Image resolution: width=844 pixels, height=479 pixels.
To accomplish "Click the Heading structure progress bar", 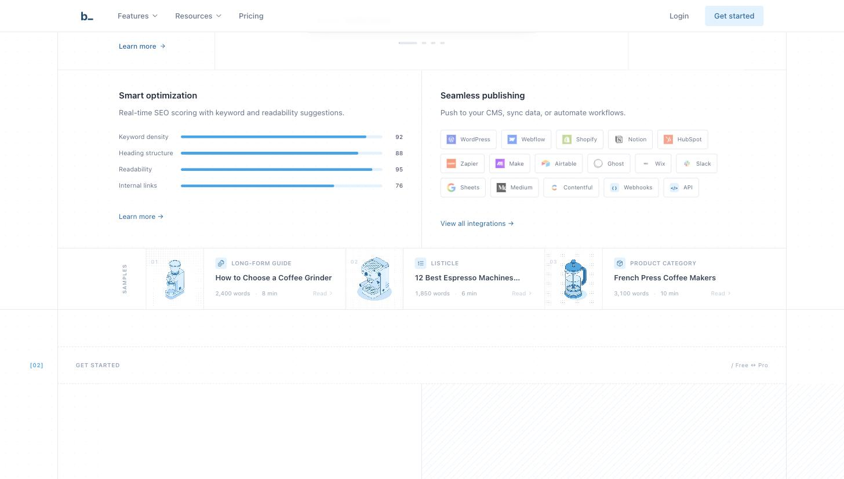I will click(282, 153).
